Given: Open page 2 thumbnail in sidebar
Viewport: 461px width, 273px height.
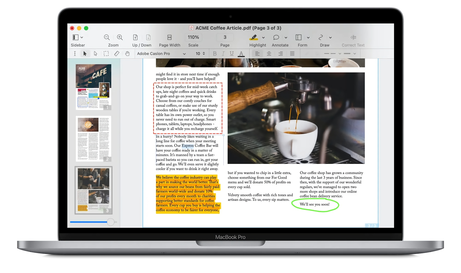Looking at the screenshot, I should coord(93,139).
